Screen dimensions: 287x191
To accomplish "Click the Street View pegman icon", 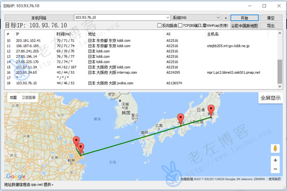I will point(275,149).
